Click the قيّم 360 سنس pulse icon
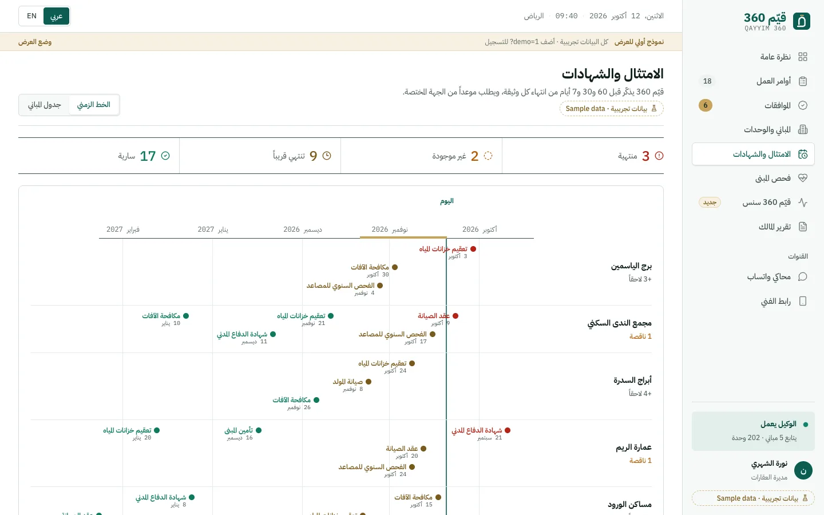The height and width of the screenshot is (515, 824). tap(803, 203)
